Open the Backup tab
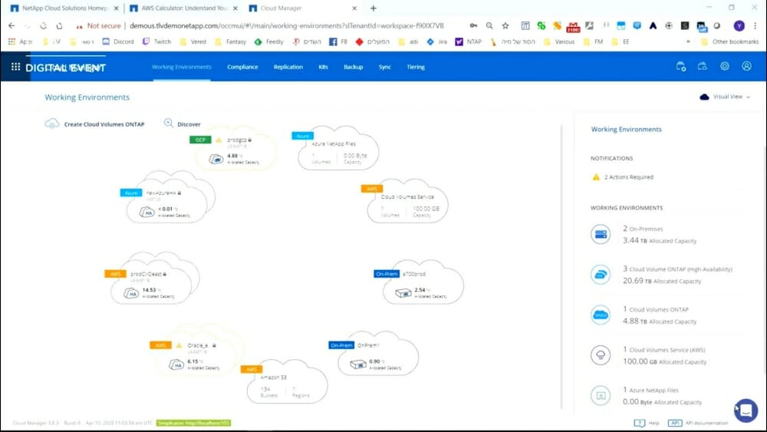 coord(353,67)
